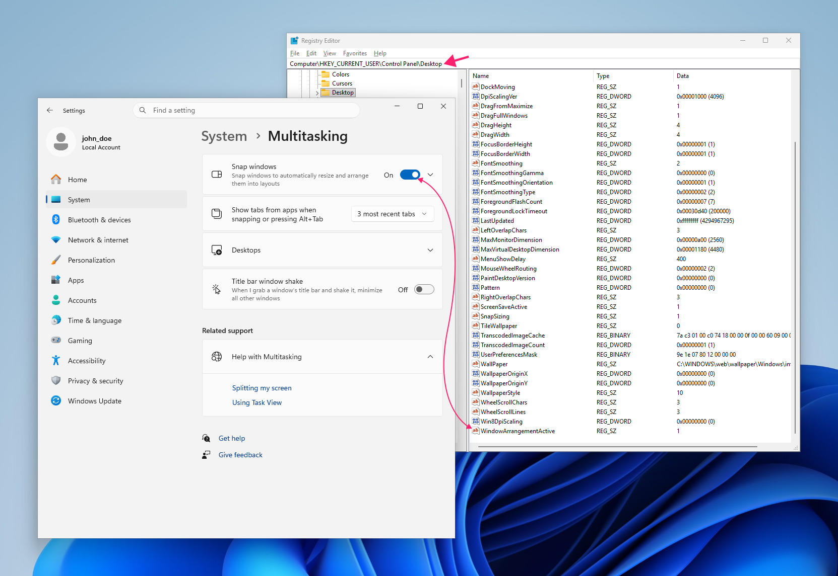
Task: Select the Win8DpiScaling registry value
Action: [x=501, y=422]
